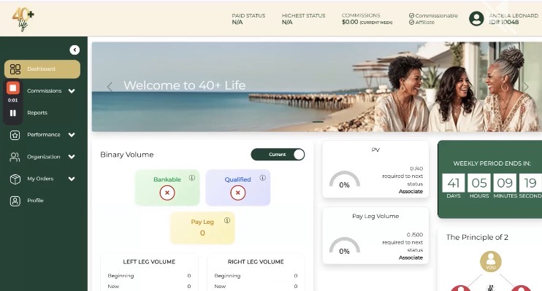Click Associate status in PV card
542x291 pixels.
pos(411,192)
